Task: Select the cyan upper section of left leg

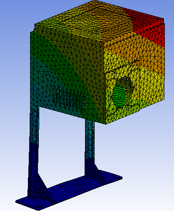Action: coord(35,124)
